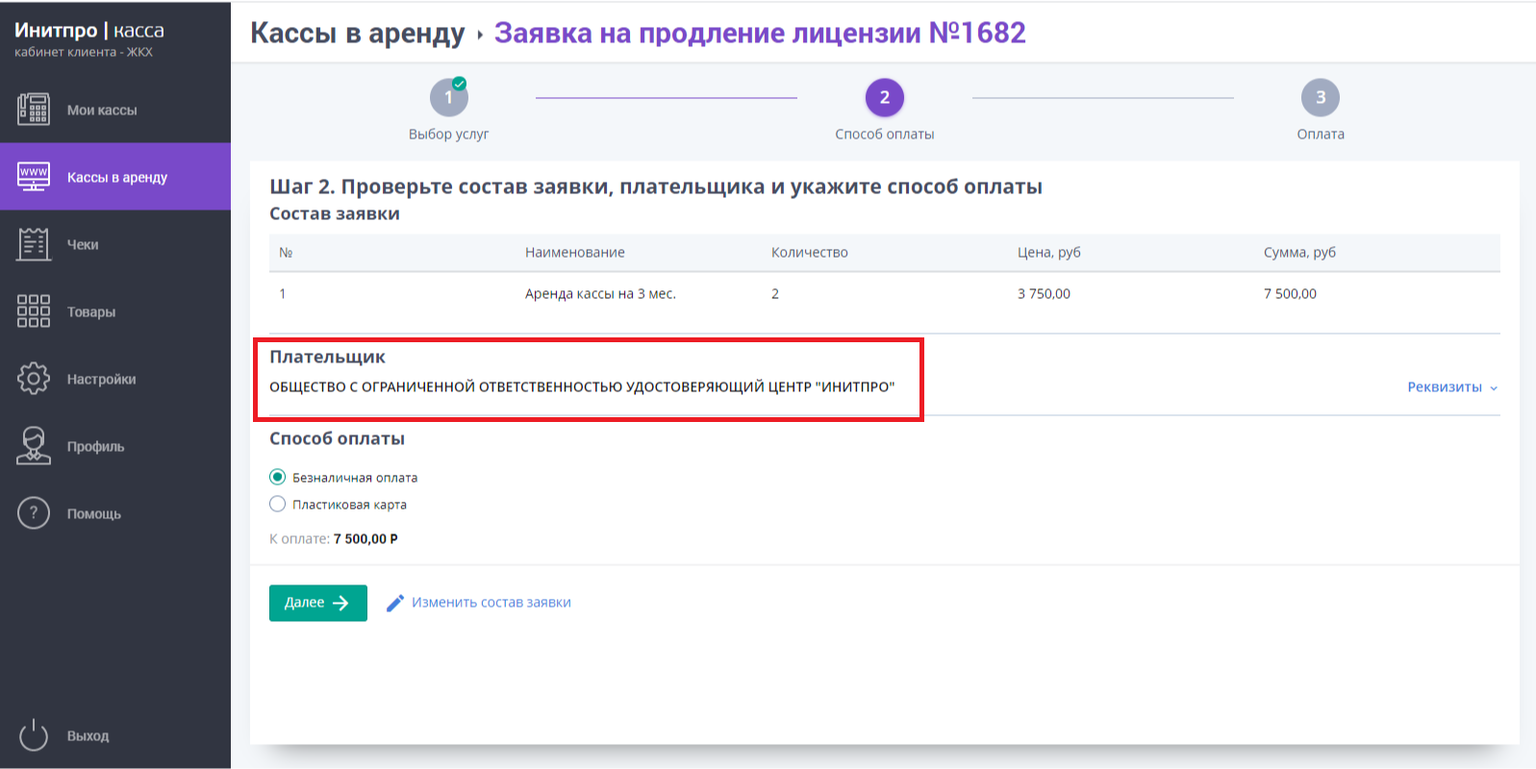Open the Профиль section

click(115, 446)
